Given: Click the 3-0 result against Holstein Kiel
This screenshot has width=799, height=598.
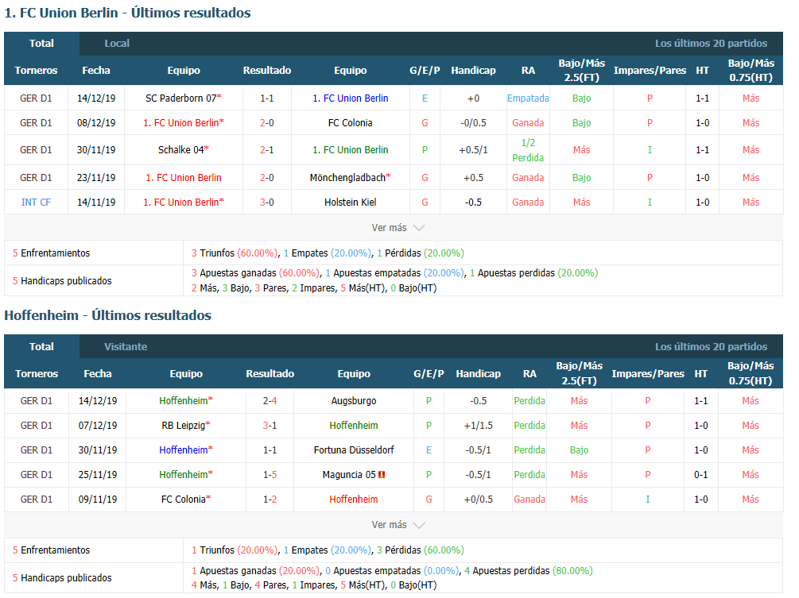Looking at the screenshot, I should click(266, 202).
